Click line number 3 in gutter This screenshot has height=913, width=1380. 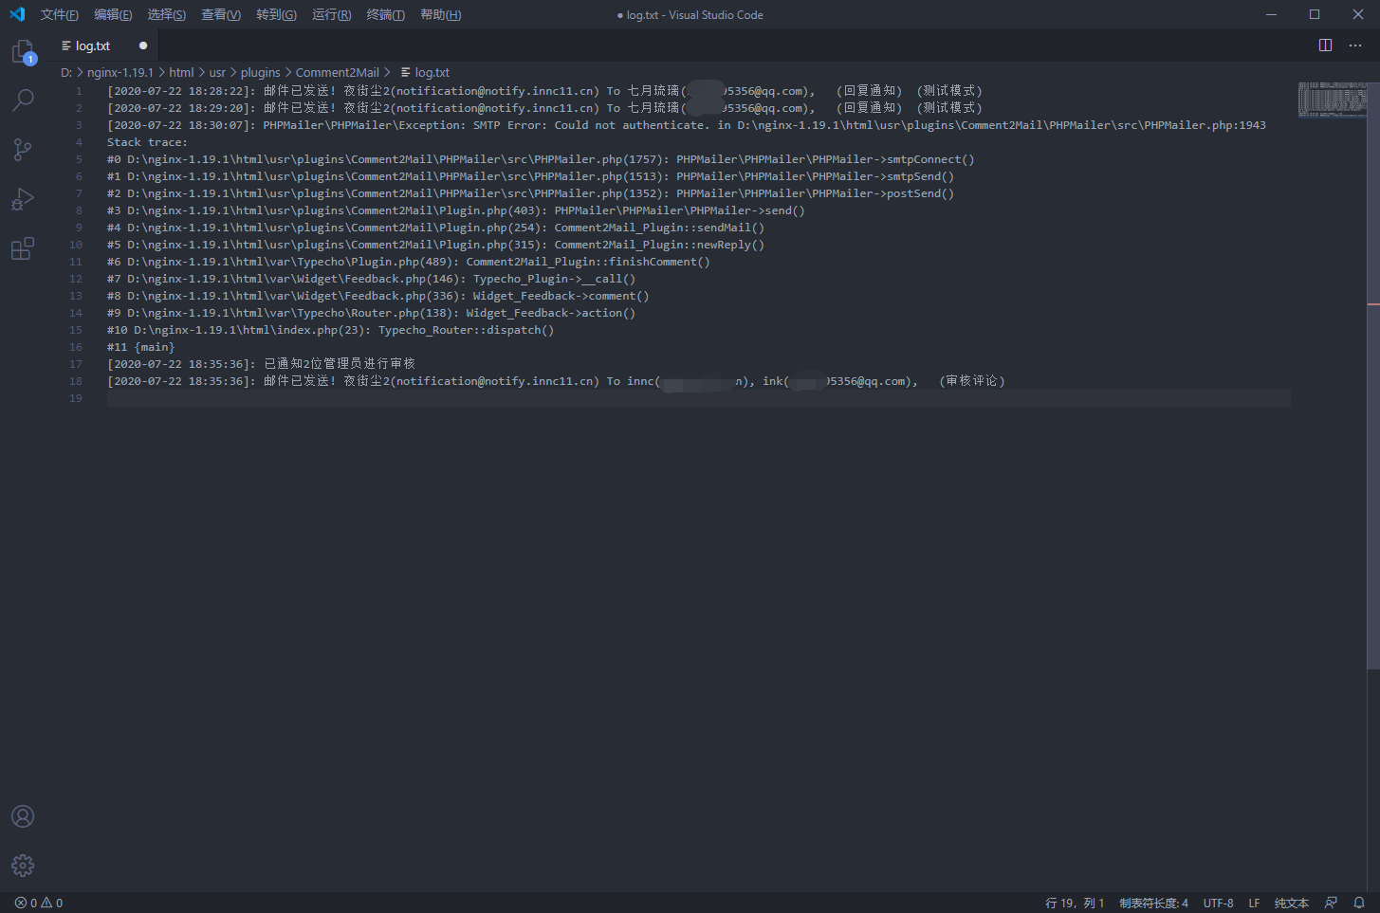pyautogui.click(x=79, y=125)
